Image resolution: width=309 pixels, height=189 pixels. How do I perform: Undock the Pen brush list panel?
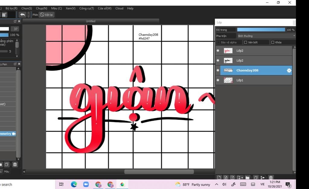tap(15, 64)
